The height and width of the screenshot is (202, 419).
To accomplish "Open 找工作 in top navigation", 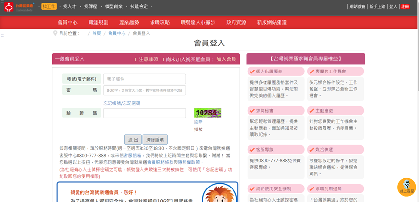I will point(49,6).
